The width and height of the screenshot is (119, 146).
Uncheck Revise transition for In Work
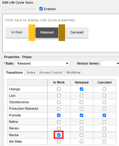click(59, 135)
